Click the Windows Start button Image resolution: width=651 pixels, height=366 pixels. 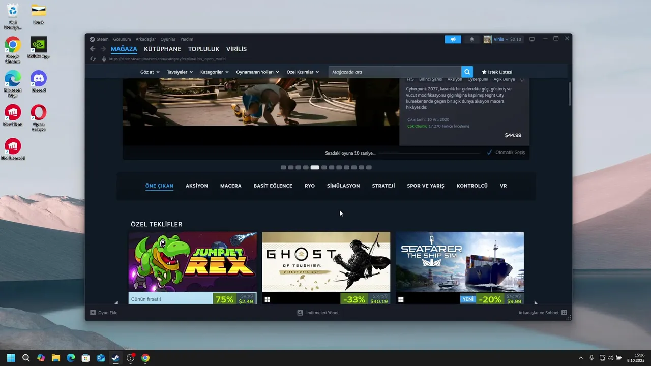11,358
